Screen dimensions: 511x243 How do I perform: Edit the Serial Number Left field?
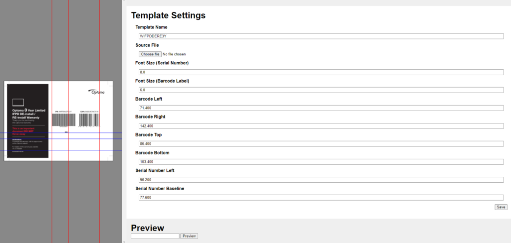pyautogui.click(x=321, y=180)
